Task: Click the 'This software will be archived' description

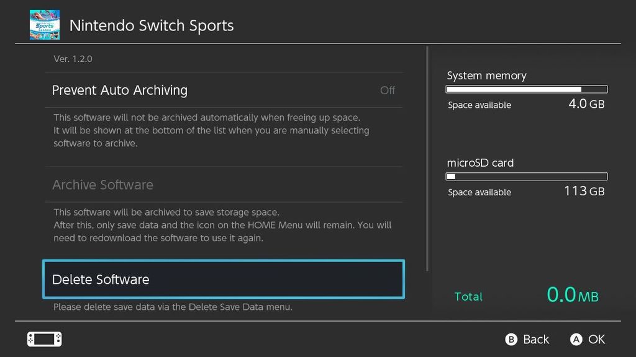Action: tap(222, 225)
